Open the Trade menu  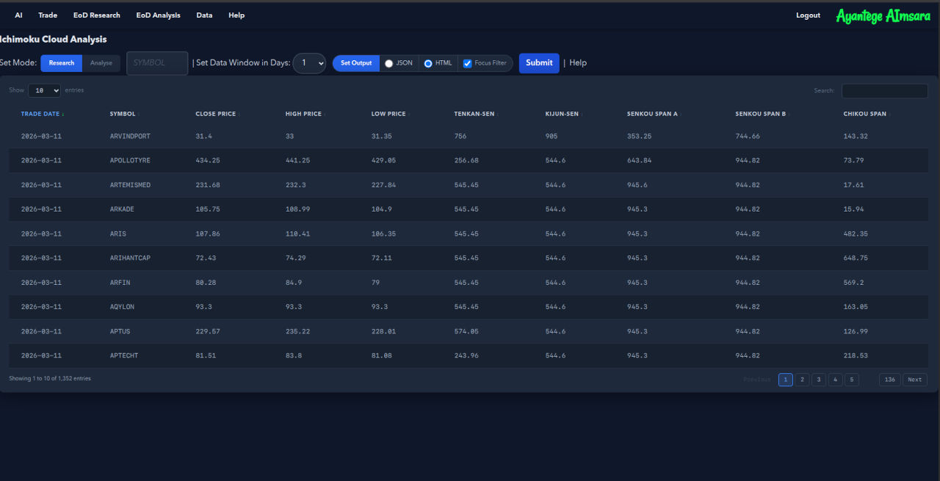click(x=47, y=15)
